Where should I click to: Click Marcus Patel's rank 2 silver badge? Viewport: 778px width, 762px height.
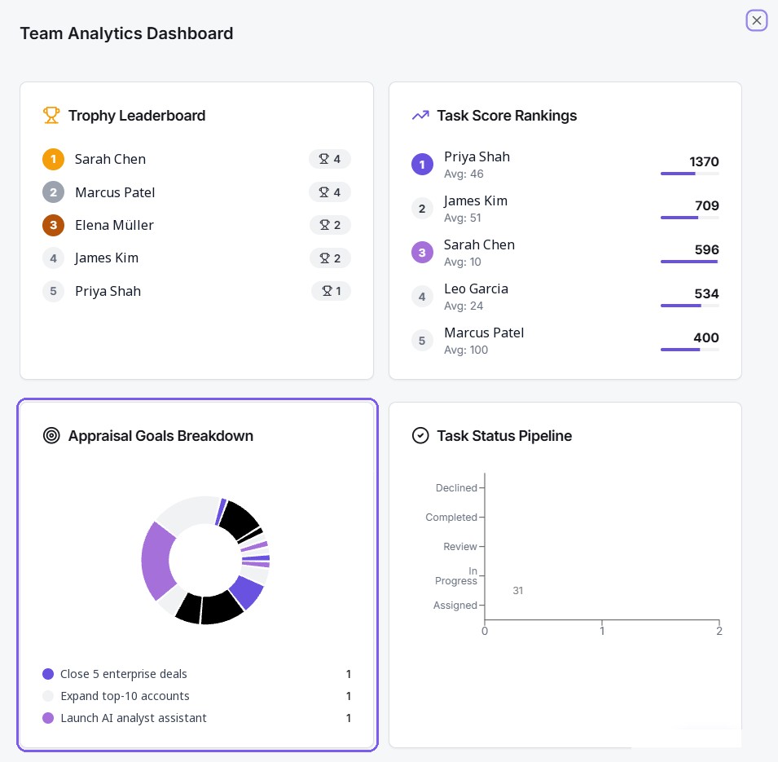[53, 192]
